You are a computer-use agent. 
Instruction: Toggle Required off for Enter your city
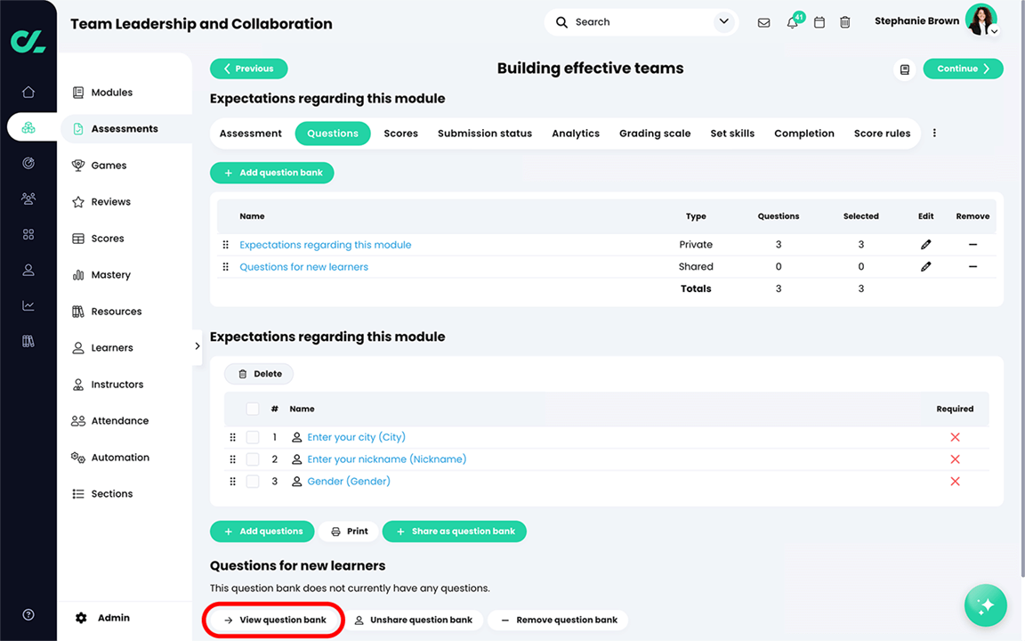point(955,436)
